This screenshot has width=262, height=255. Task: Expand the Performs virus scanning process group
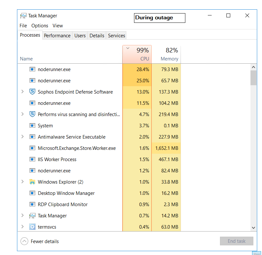tap(22, 114)
